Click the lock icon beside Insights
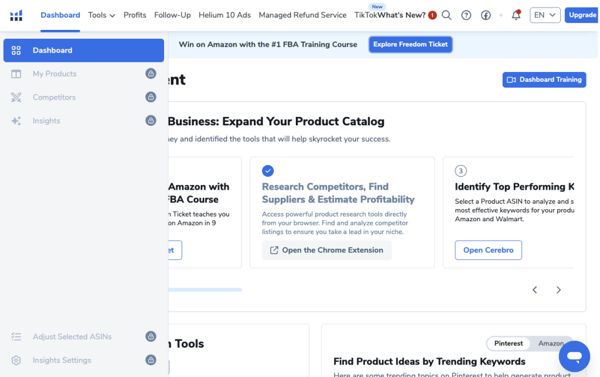 coord(151,121)
